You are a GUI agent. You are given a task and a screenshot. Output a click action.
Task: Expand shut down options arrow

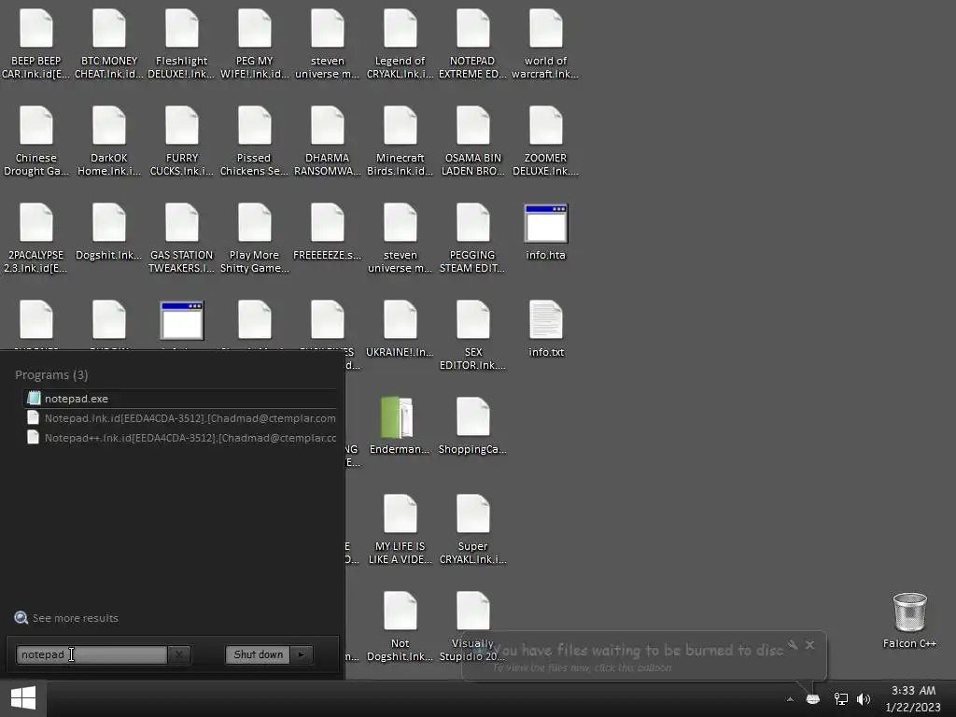coord(302,654)
